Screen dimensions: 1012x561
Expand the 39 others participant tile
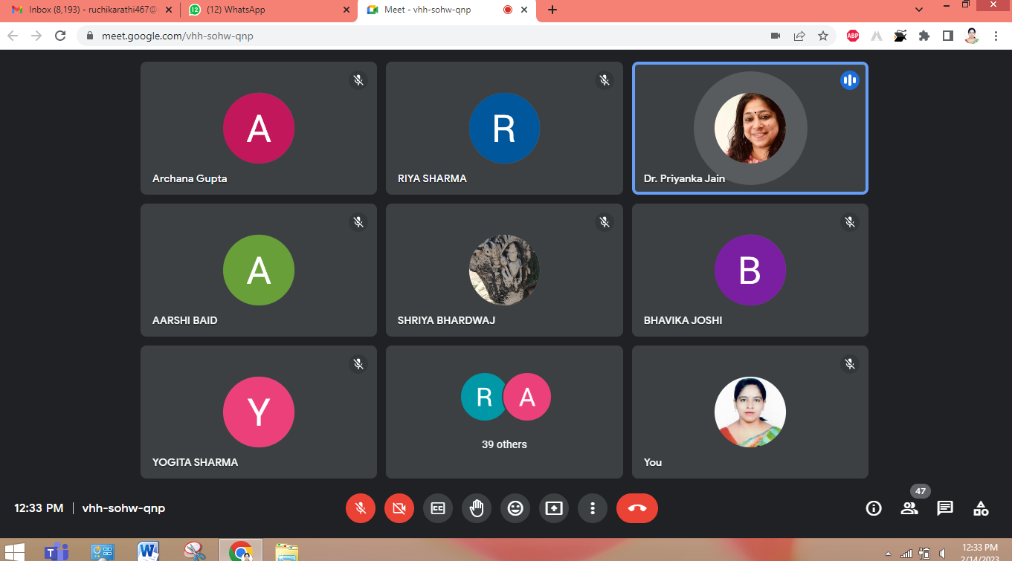click(504, 412)
